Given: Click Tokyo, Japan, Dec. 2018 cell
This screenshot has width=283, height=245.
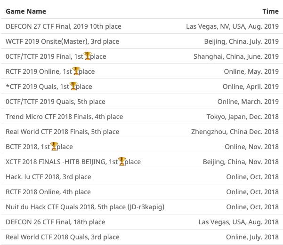Looking at the screenshot, I should click(x=243, y=117).
